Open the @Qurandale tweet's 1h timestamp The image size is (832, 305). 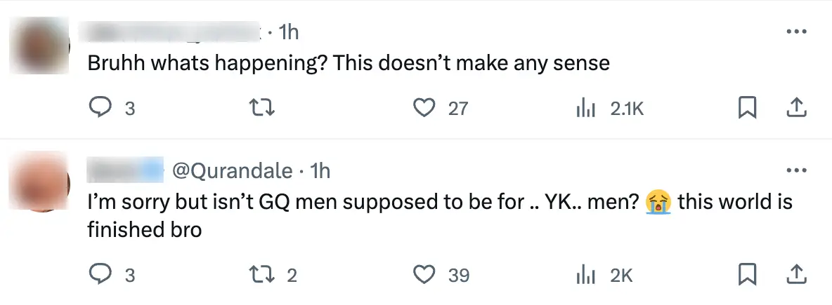320,170
